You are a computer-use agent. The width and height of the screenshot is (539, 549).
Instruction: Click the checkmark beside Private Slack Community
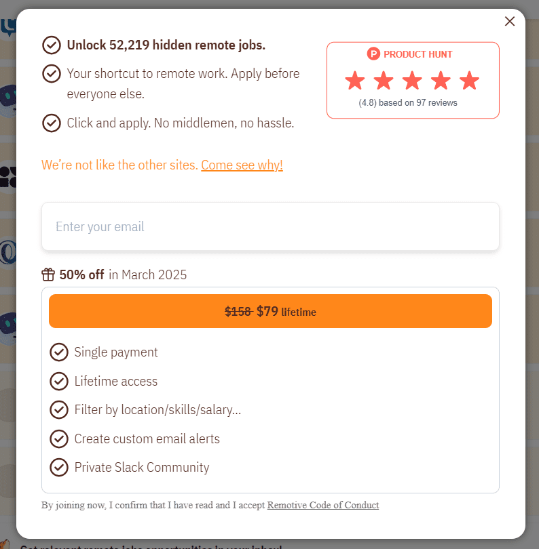point(59,467)
